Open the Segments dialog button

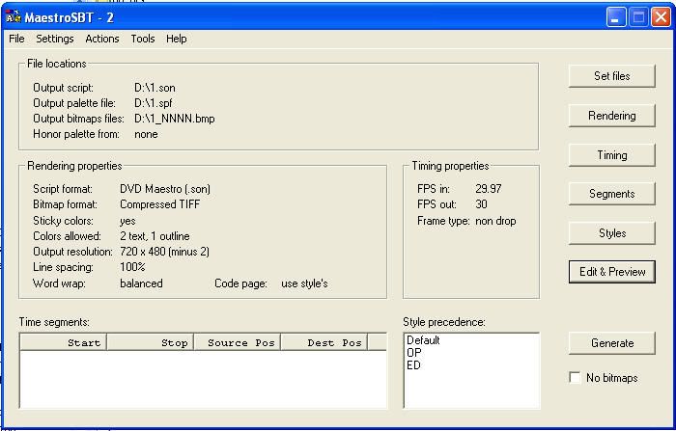click(x=611, y=194)
